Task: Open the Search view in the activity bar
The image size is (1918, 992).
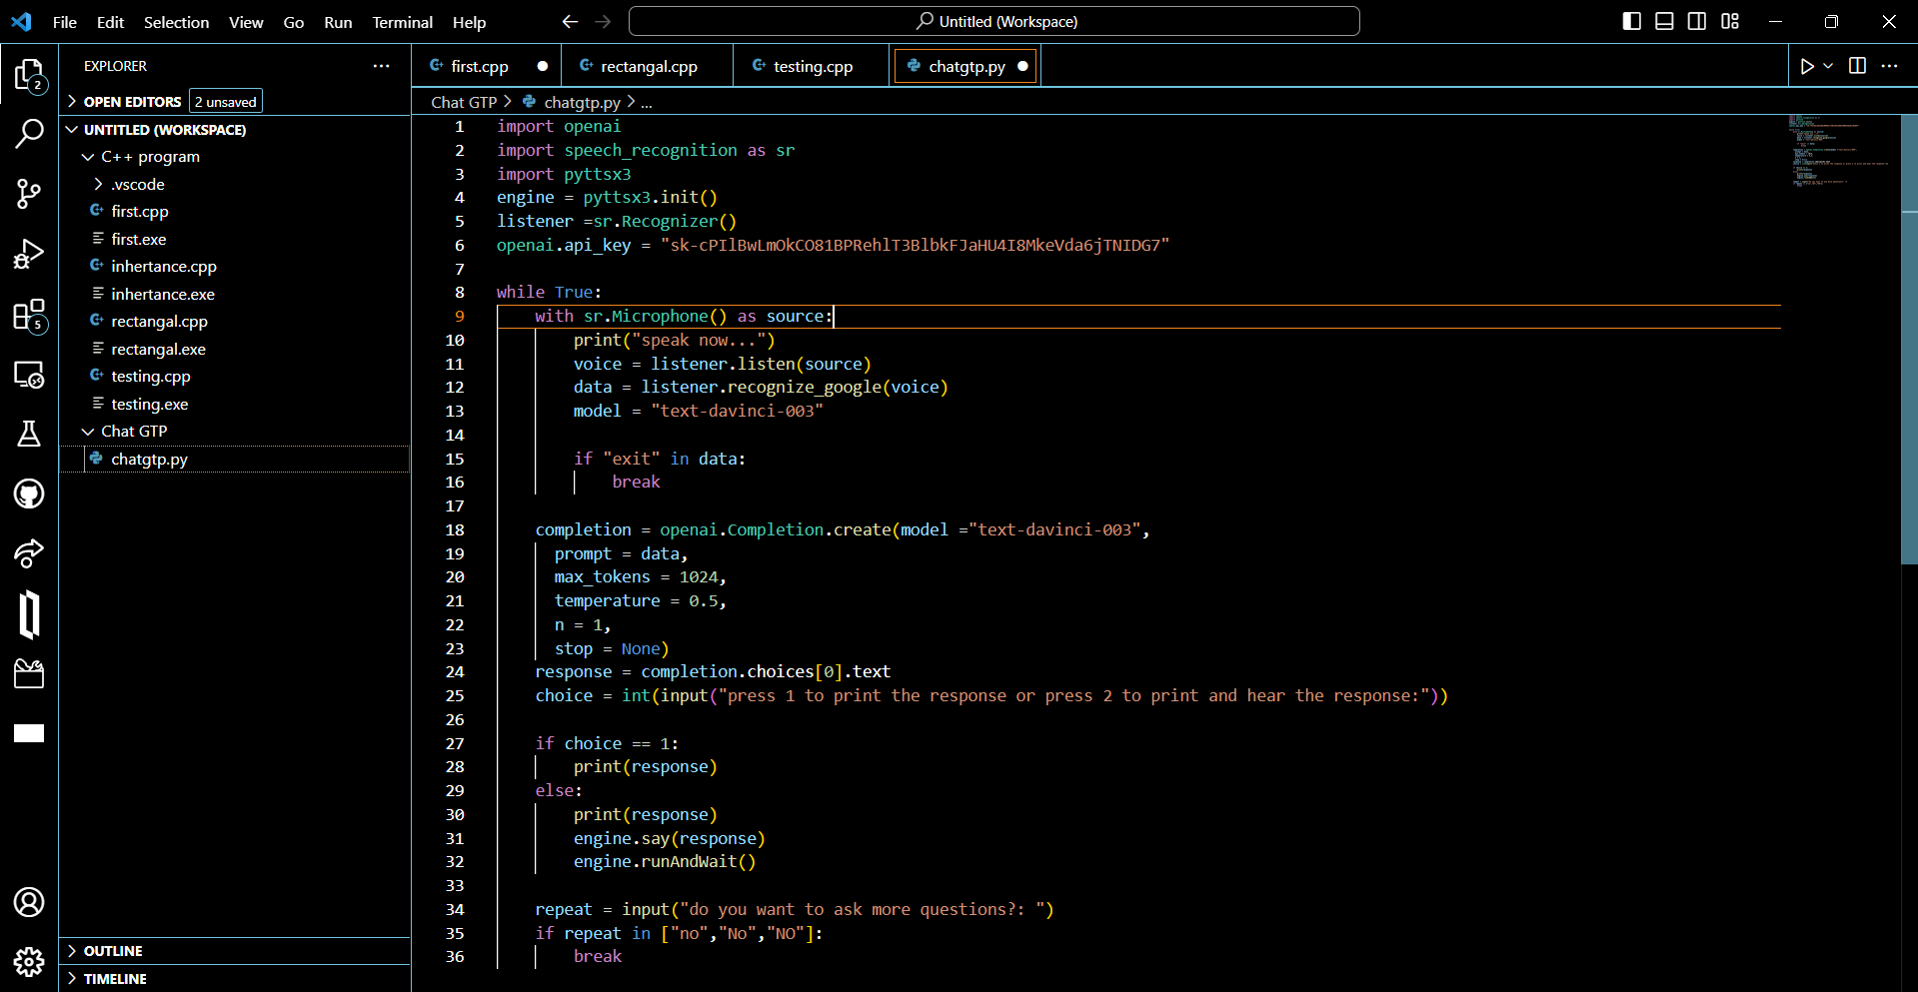Action: coord(29,133)
